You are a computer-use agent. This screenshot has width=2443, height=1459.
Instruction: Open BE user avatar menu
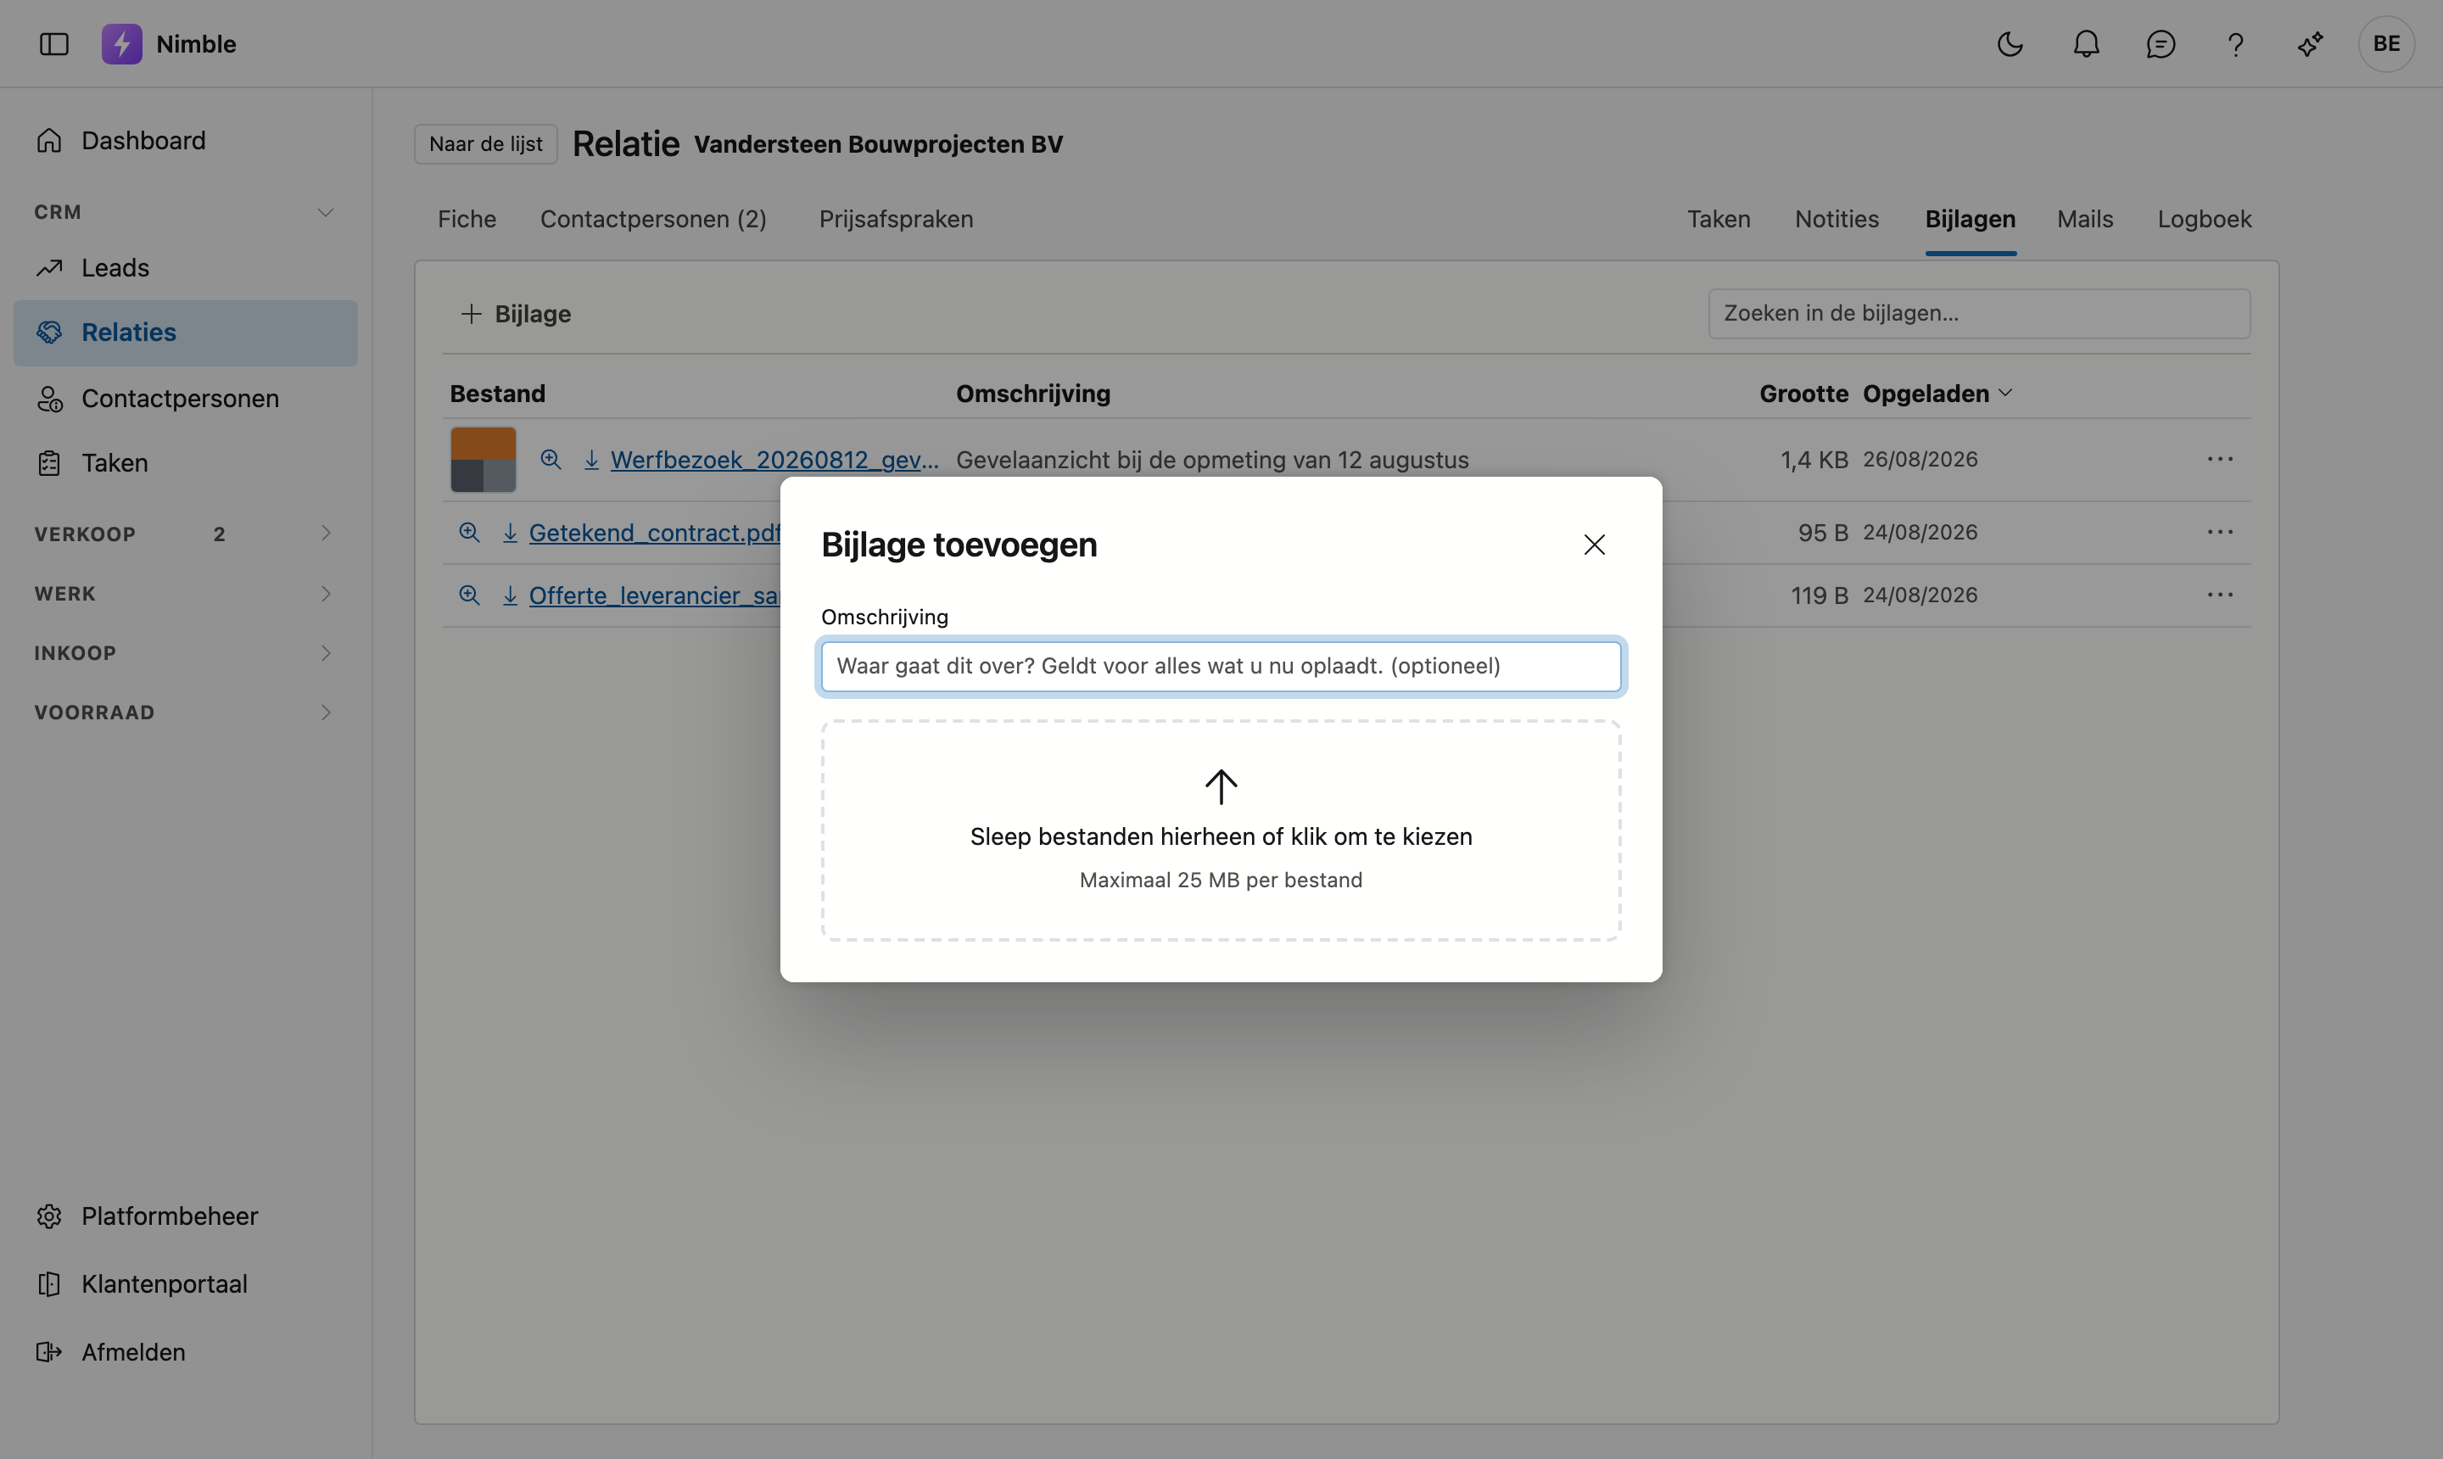(x=2386, y=43)
